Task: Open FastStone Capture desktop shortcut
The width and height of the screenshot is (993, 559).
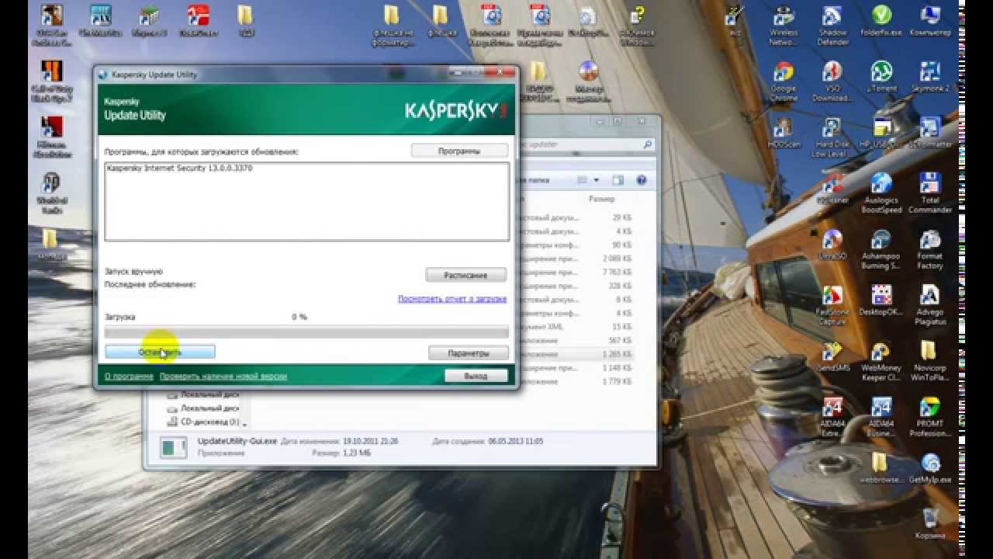Action: (832, 304)
